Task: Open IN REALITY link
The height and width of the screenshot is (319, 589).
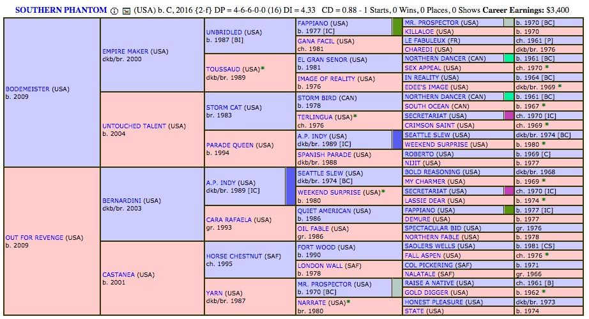Action: click(422, 77)
